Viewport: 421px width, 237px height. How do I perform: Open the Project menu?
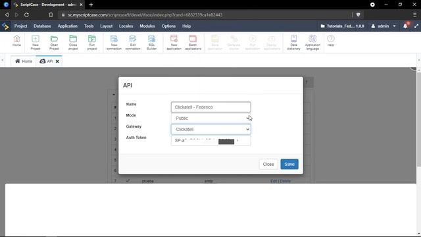click(20, 26)
